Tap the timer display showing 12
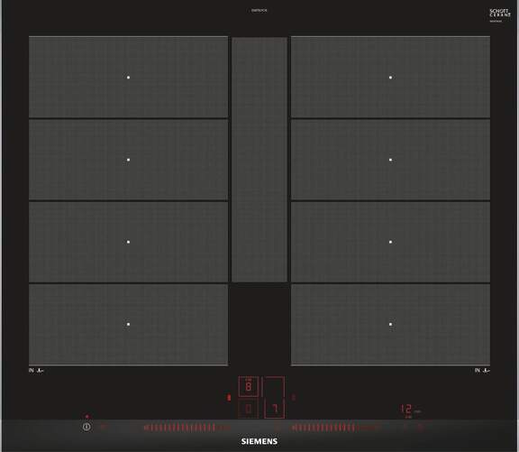The width and height of the screenshot is (519, 452). coord(406,410)
